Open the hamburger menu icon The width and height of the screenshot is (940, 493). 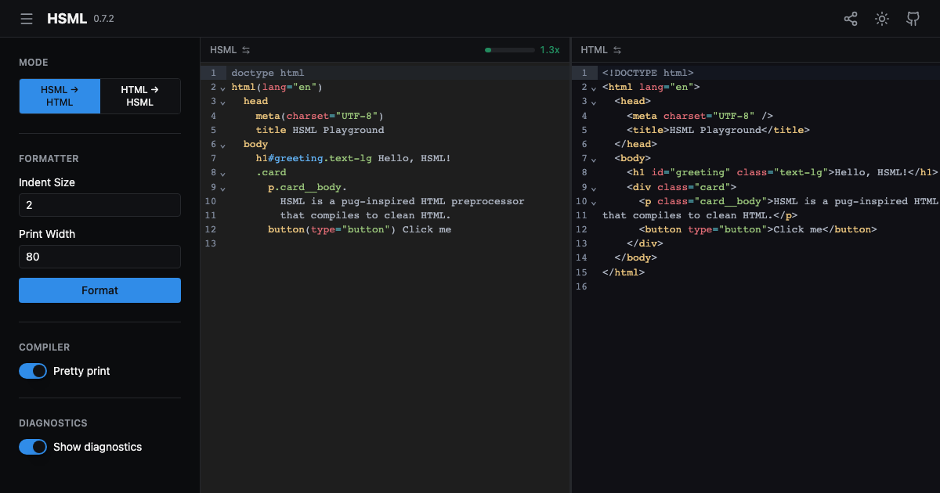(x=27, y=19)
